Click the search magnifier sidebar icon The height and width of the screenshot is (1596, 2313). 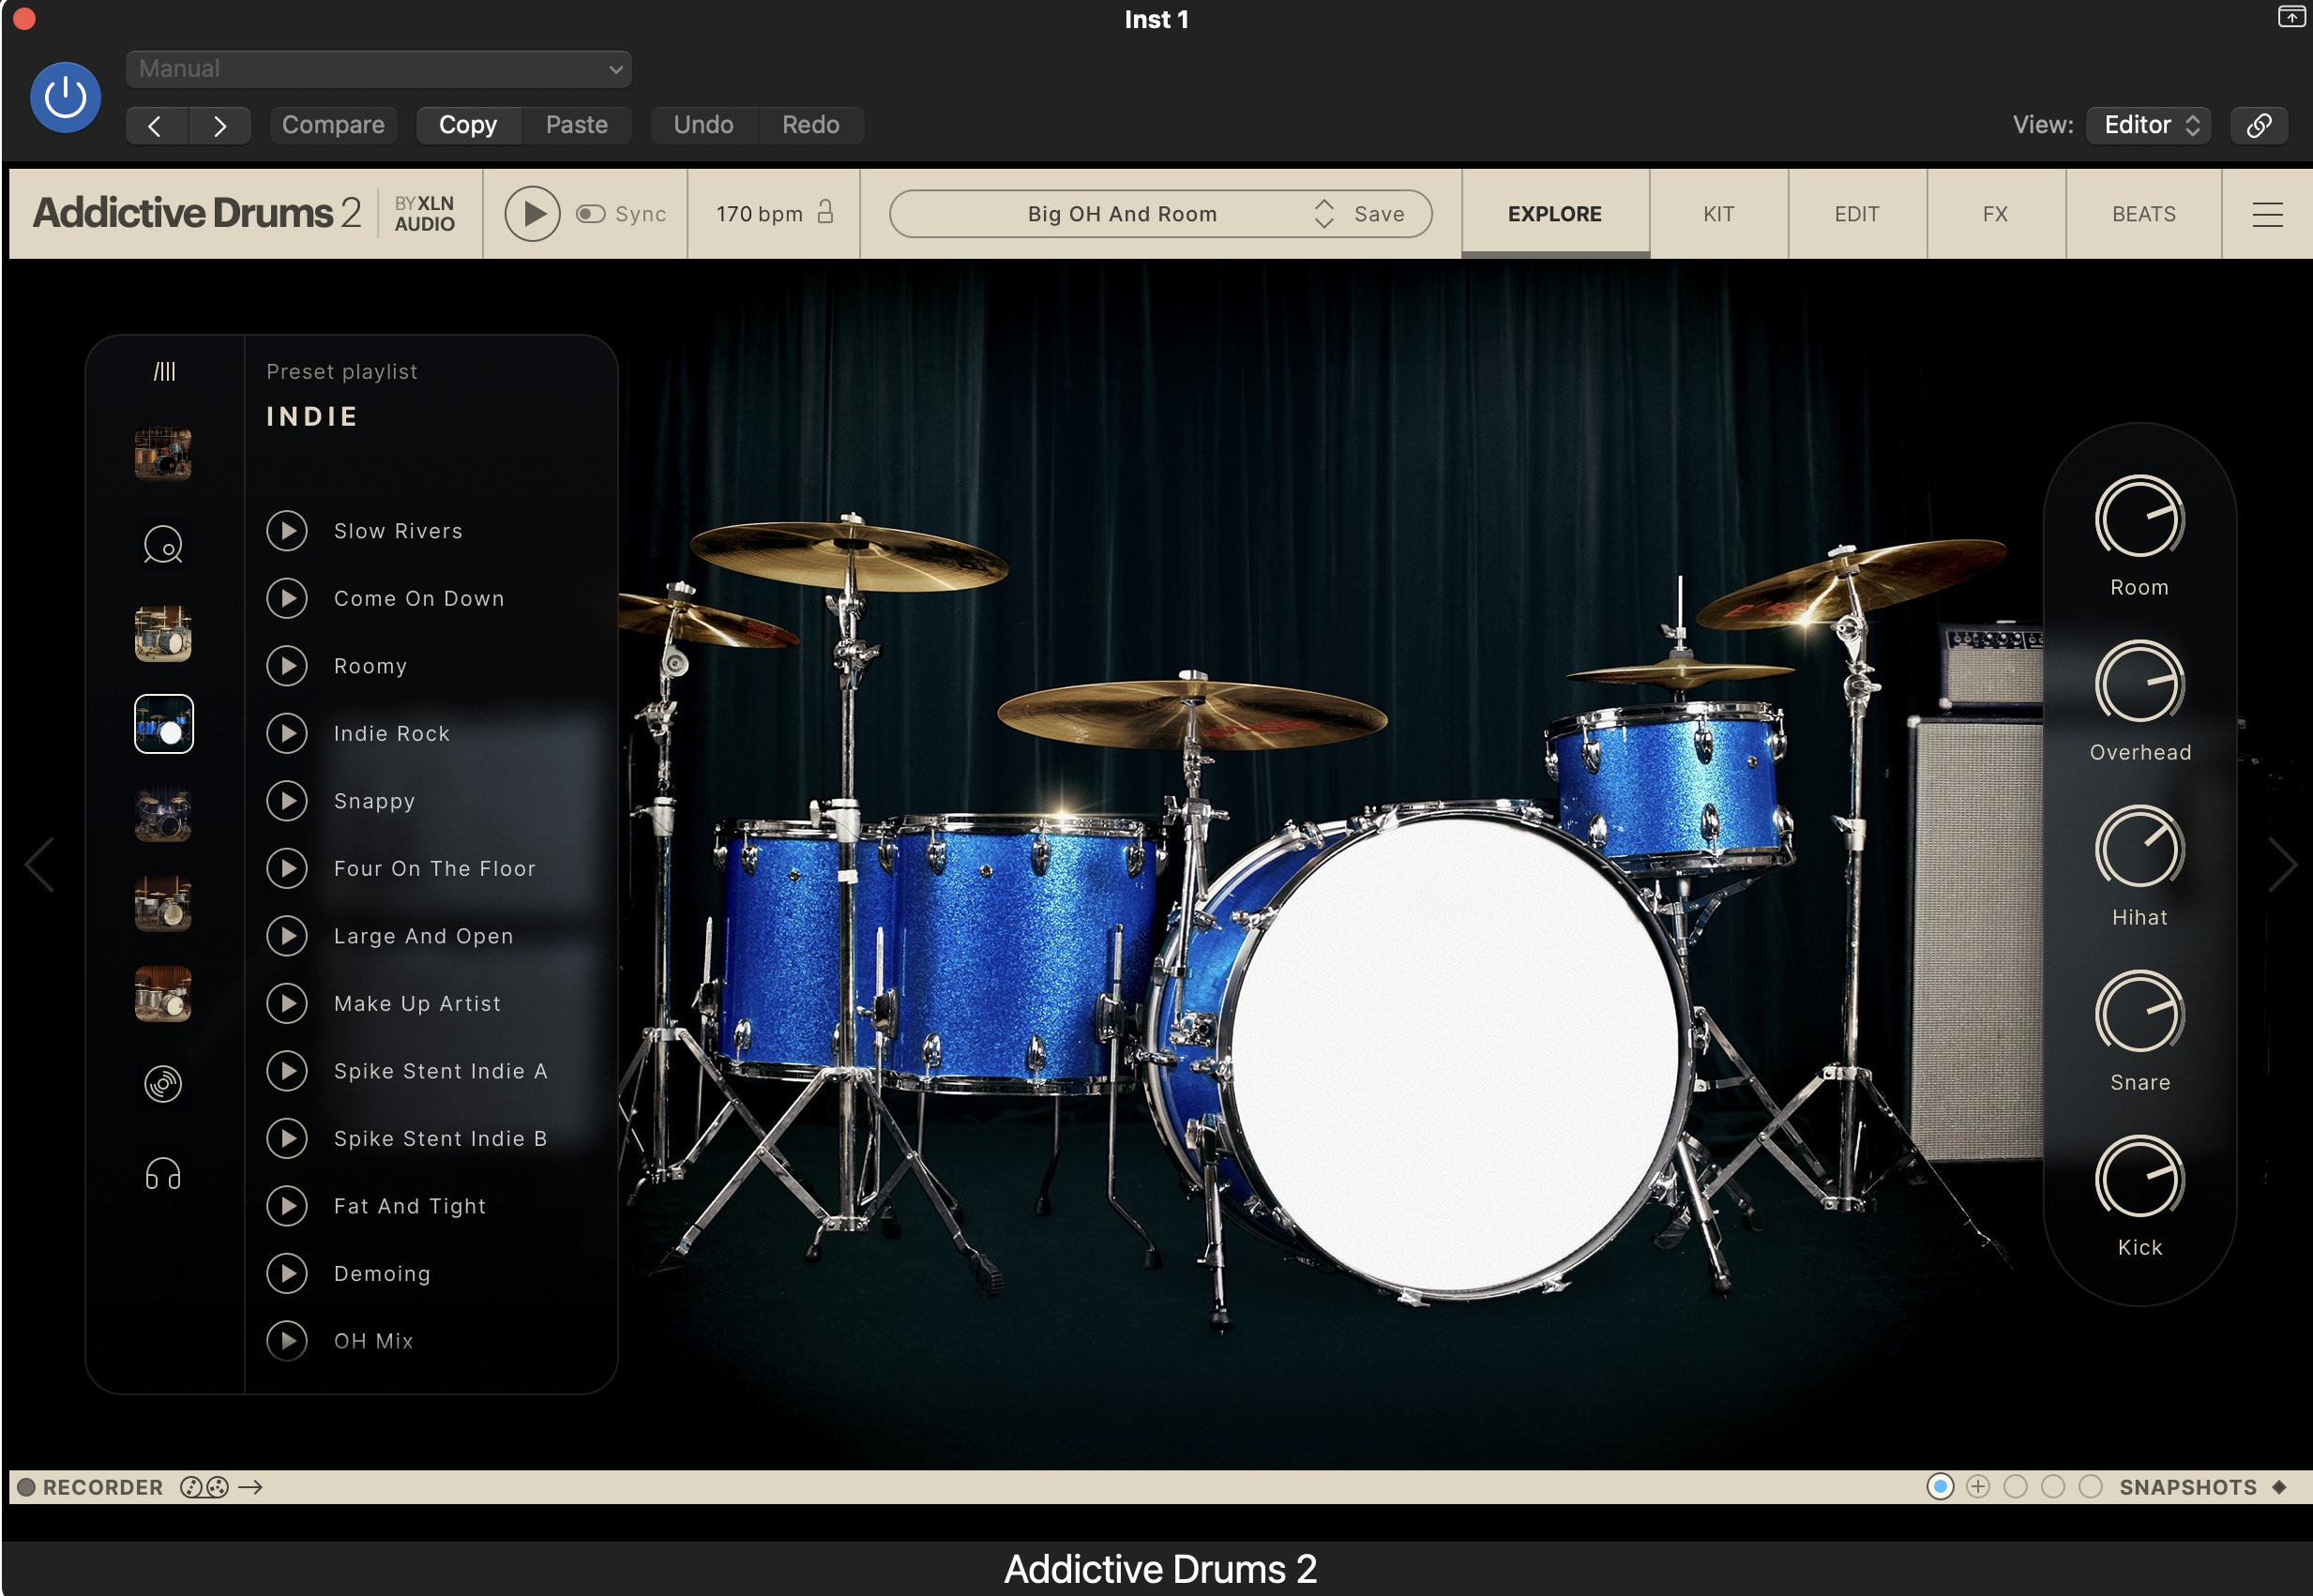coord(163,545)
